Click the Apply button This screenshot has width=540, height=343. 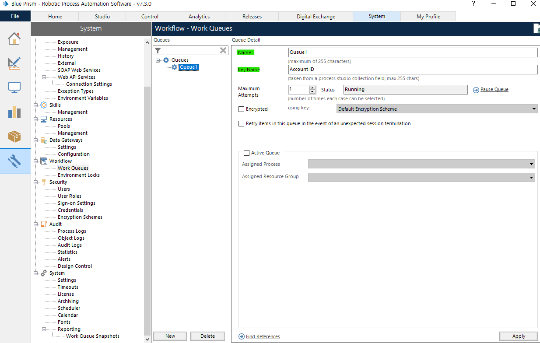tap(519, 336)
